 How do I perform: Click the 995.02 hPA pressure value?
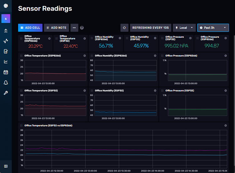(176, 46)
